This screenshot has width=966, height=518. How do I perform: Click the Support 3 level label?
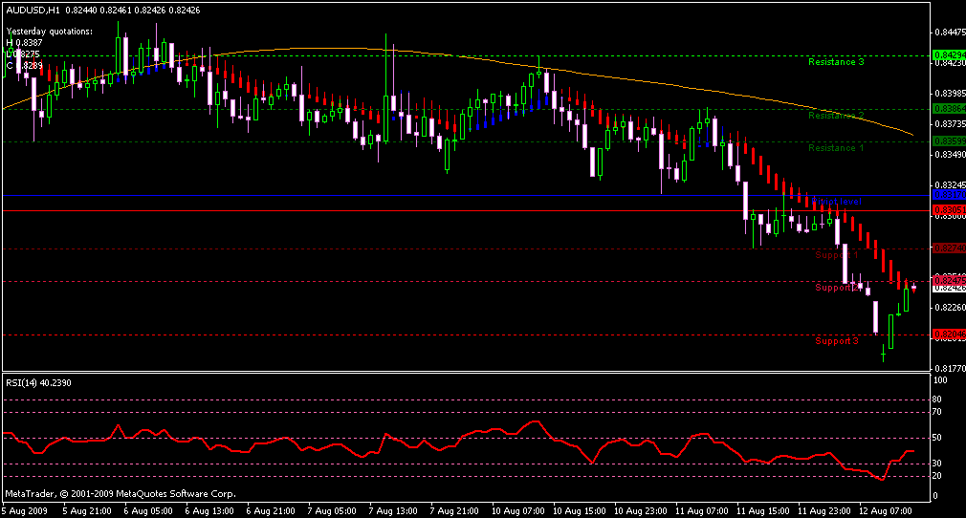tap(837, 341)
